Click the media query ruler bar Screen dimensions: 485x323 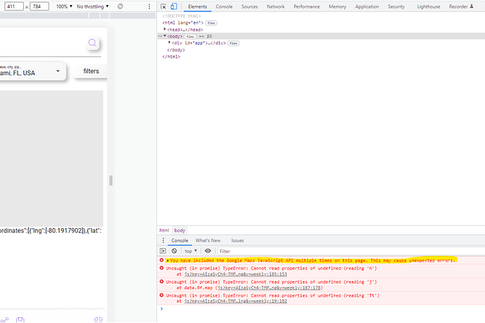tap(78, 15)
